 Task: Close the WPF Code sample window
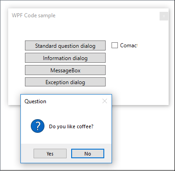coord(164,16)
